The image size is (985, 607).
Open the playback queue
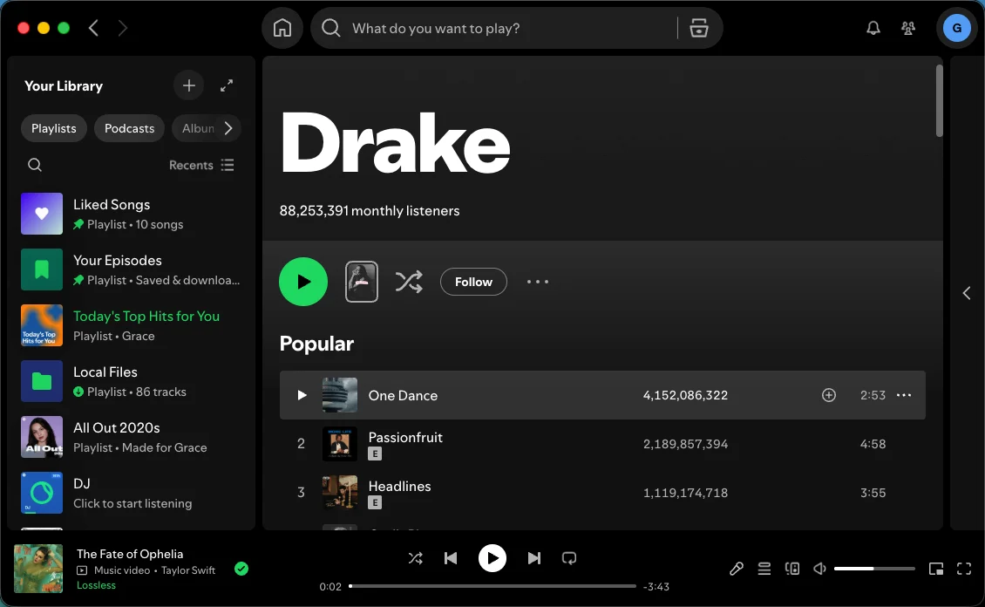(764, 568)
